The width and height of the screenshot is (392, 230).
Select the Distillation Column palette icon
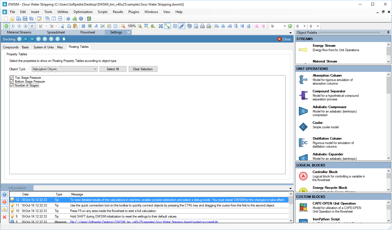[303, 143]
